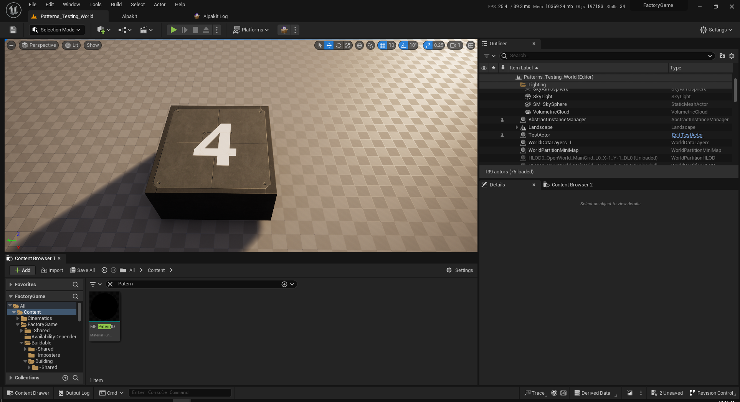Open the viewport layout options icon
The height and width of the screenshot is (402, 740).
(x=471, y=45)
